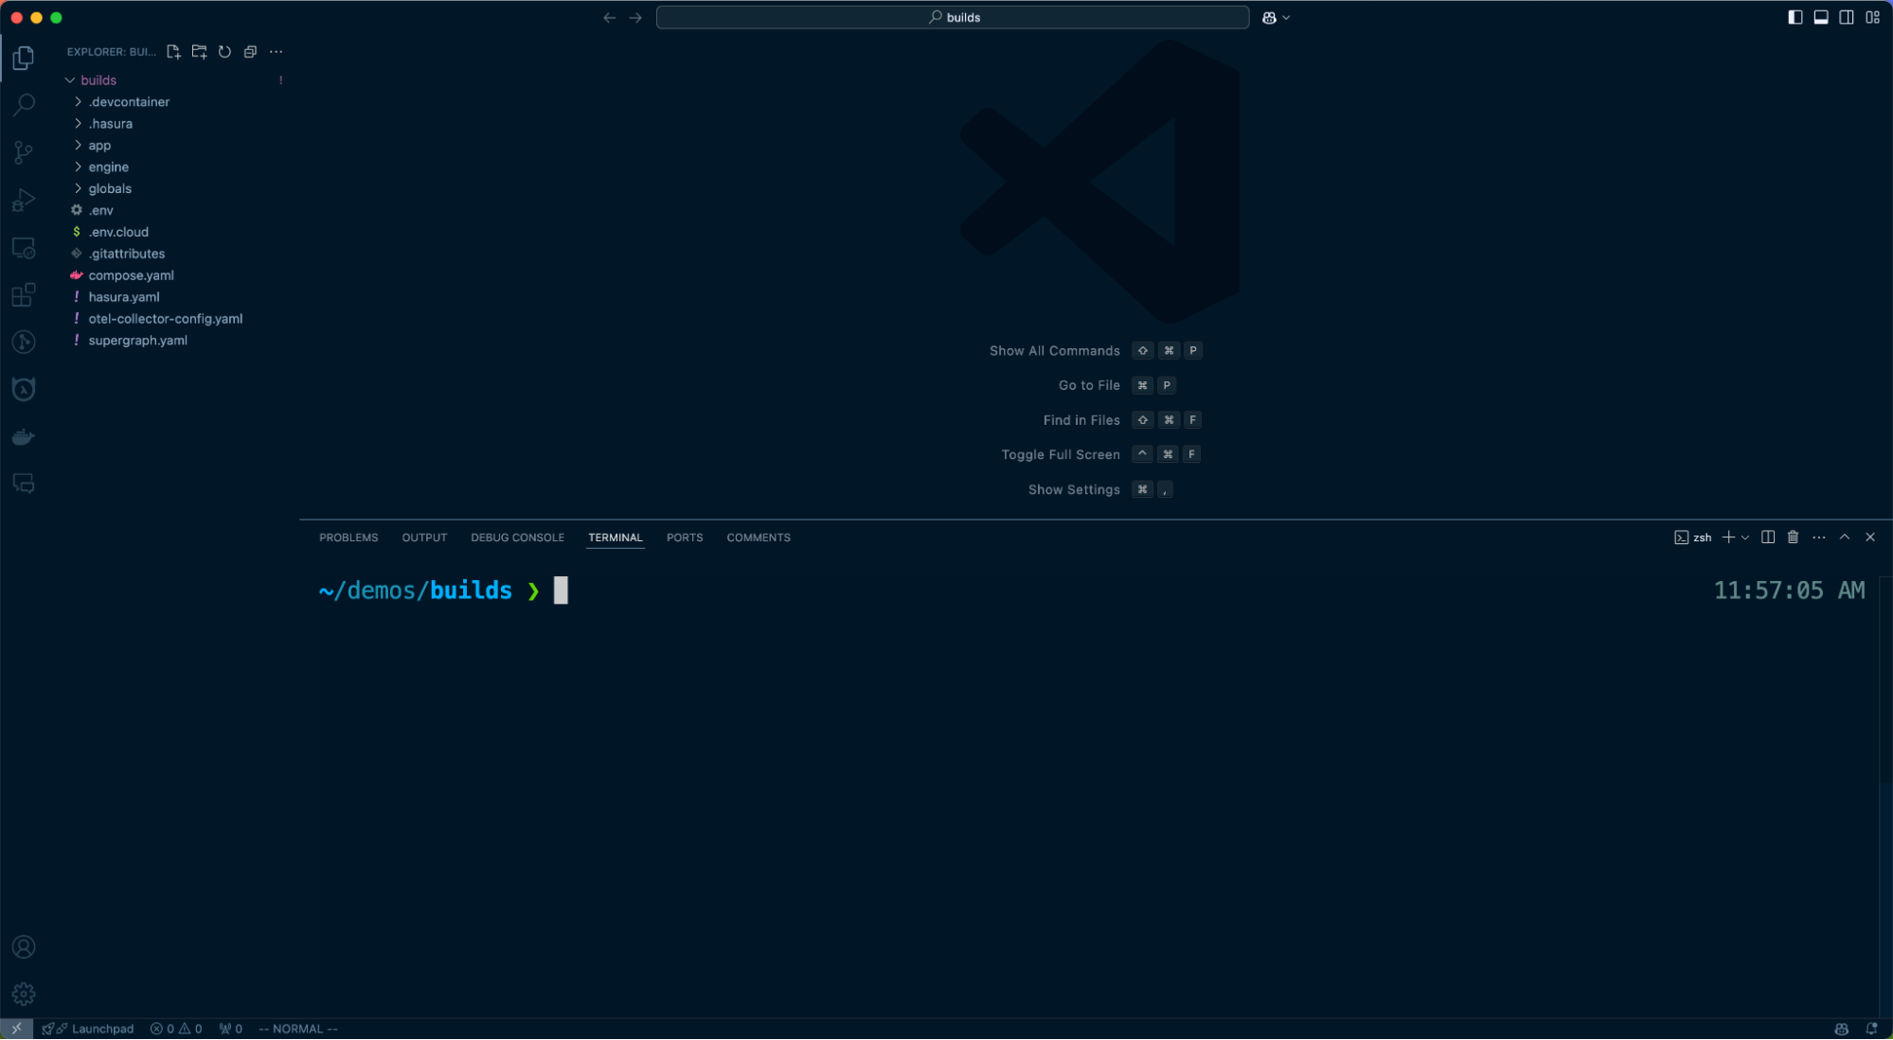Open the .gitattributes file
The height and width of the screenshot is (1040, 1893).
click(x=175, y=255)
